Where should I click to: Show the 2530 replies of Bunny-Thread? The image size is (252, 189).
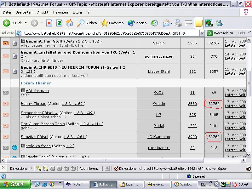(192, 104)
